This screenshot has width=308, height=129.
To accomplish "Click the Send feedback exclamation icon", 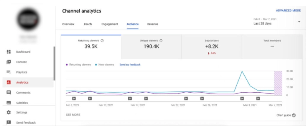I will [x=9, y=123].
